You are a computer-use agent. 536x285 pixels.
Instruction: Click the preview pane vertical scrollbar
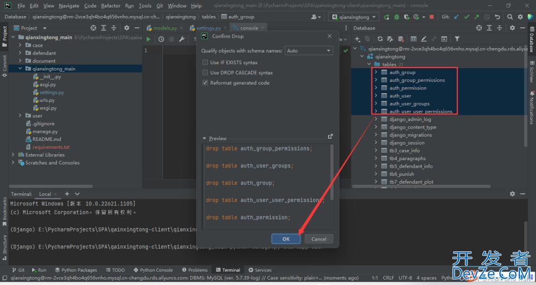tap(332, 171)
